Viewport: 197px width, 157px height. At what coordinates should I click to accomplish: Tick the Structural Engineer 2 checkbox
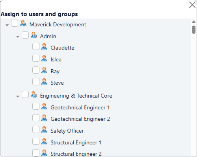(36, 153)
